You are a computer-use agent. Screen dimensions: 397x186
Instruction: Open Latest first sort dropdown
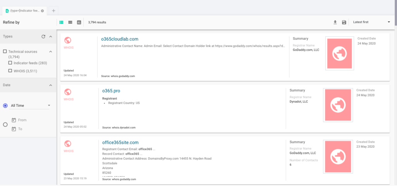point(371,22)
